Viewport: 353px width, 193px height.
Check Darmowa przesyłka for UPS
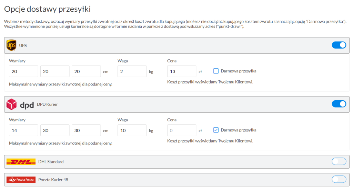point(216,71)
